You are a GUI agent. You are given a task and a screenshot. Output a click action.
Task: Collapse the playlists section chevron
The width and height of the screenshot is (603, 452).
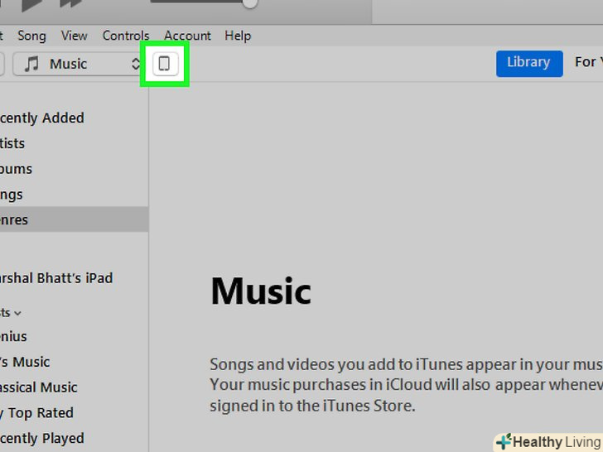pos(17,313)
